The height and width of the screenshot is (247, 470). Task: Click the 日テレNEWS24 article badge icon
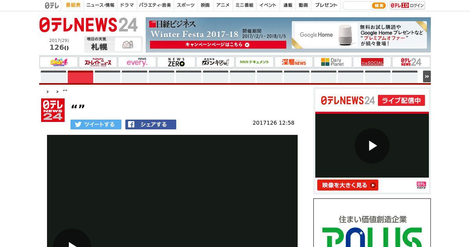tap(53, 110)
